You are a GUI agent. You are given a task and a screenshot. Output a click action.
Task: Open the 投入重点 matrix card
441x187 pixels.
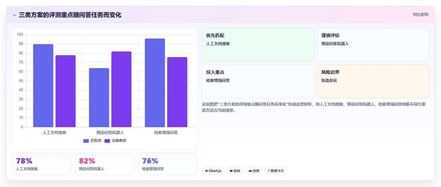coord(258,81)
